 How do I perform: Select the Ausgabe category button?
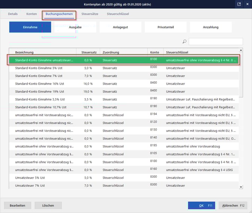[x=75, y=27]
